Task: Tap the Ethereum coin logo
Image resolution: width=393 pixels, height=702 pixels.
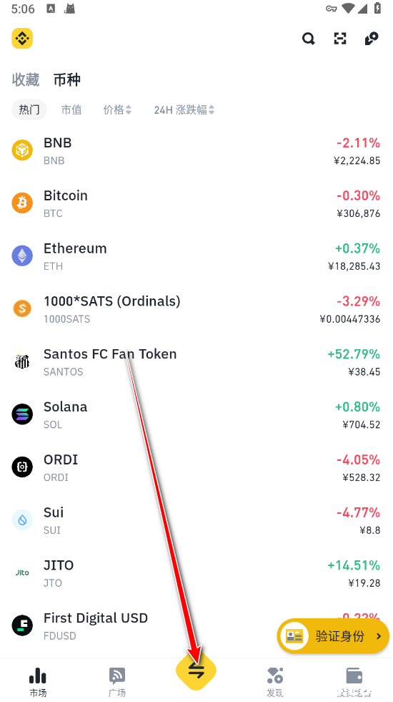Action: pyautogui.click(x=22, y=256)
